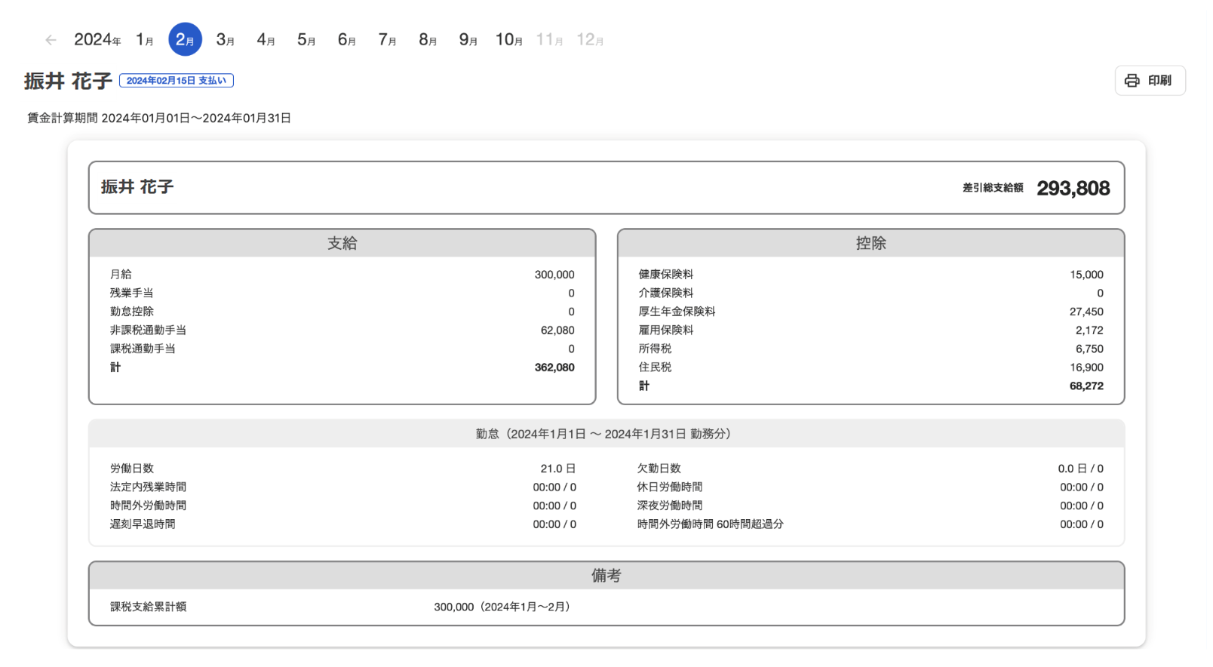Choose the 8月 month tab

point(428,40)
